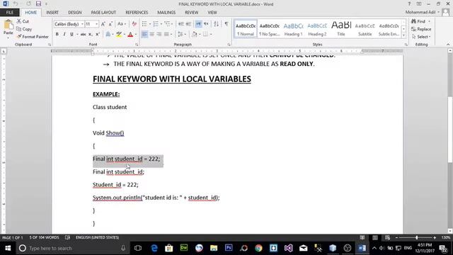Sort the selected paragraphs
This screenshot has width=453, height=255.
point(216,24)
